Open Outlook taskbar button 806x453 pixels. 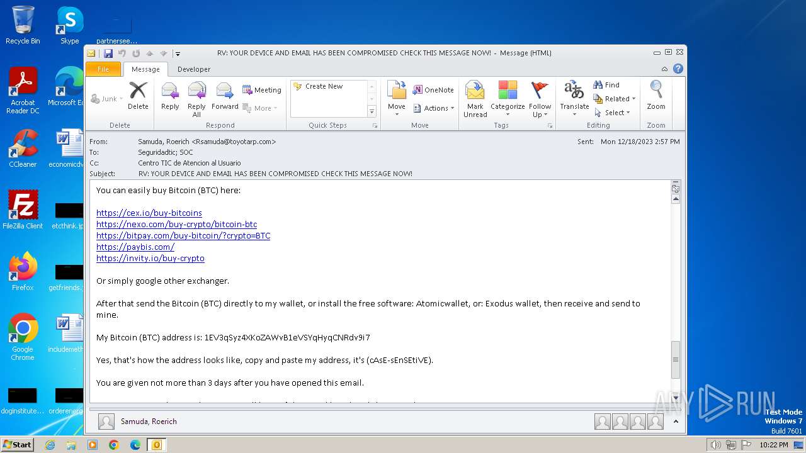point(156,445)
